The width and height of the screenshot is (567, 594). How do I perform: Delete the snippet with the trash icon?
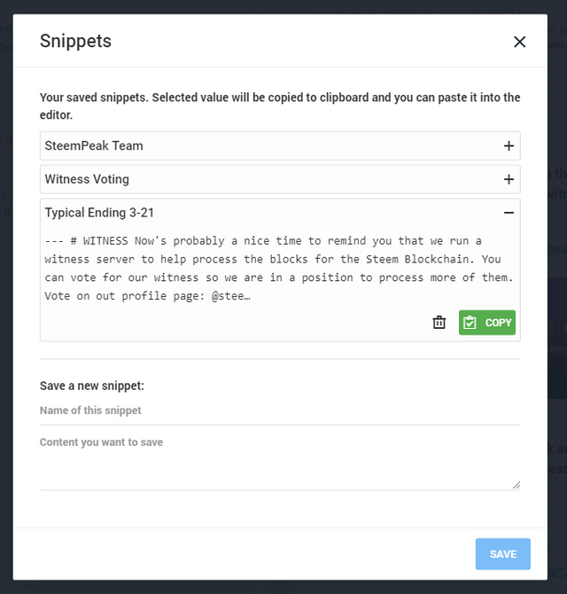439,323
